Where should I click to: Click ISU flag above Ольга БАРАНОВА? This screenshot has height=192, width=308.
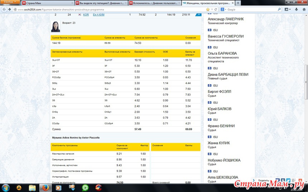210,47
